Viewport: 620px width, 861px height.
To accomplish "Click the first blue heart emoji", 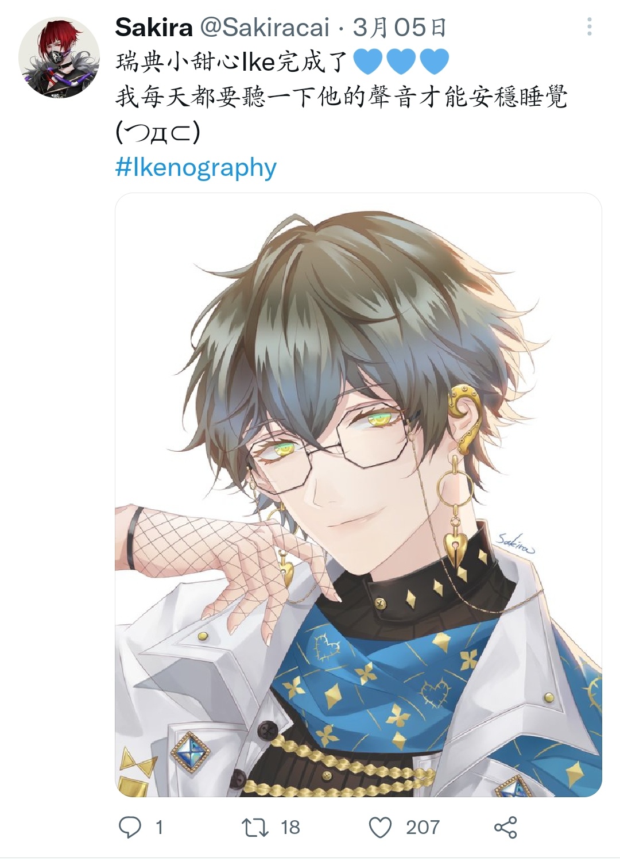I will (x=367, y=61).
